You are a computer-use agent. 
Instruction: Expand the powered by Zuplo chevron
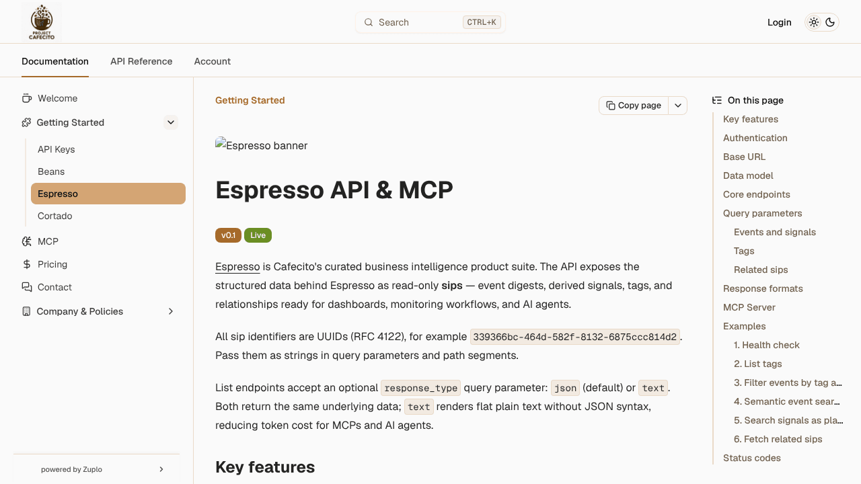click(161, 469)
